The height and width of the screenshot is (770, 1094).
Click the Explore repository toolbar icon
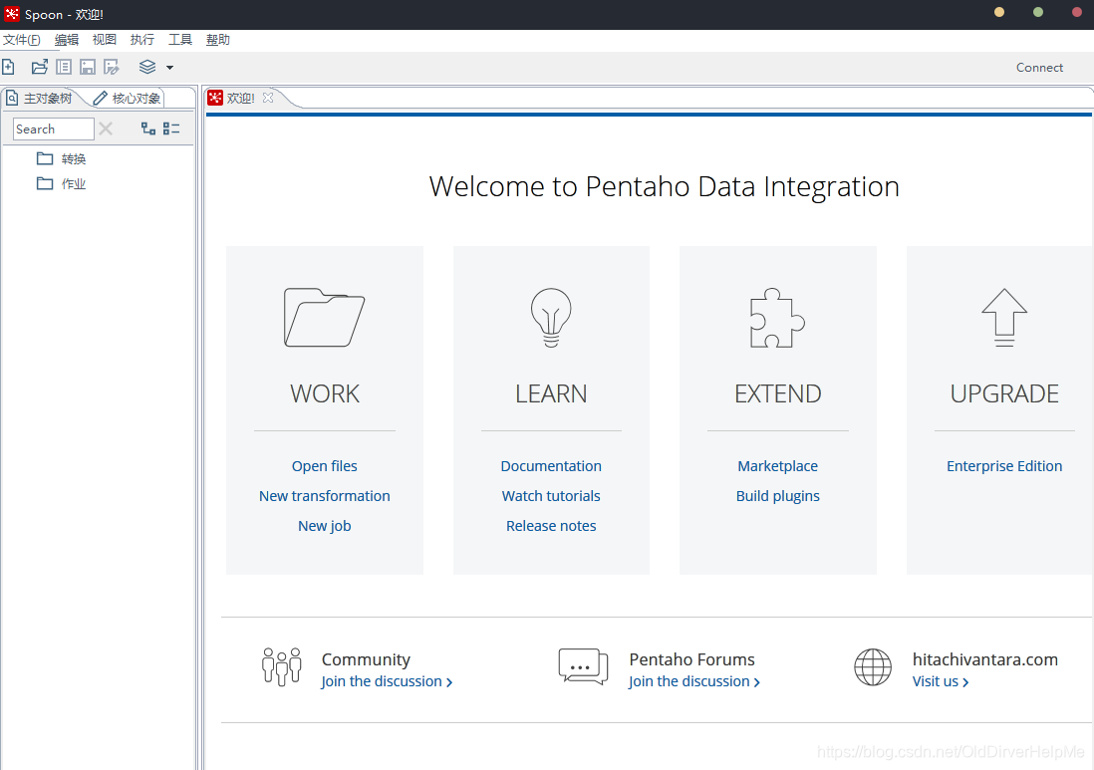click(64, 67)
